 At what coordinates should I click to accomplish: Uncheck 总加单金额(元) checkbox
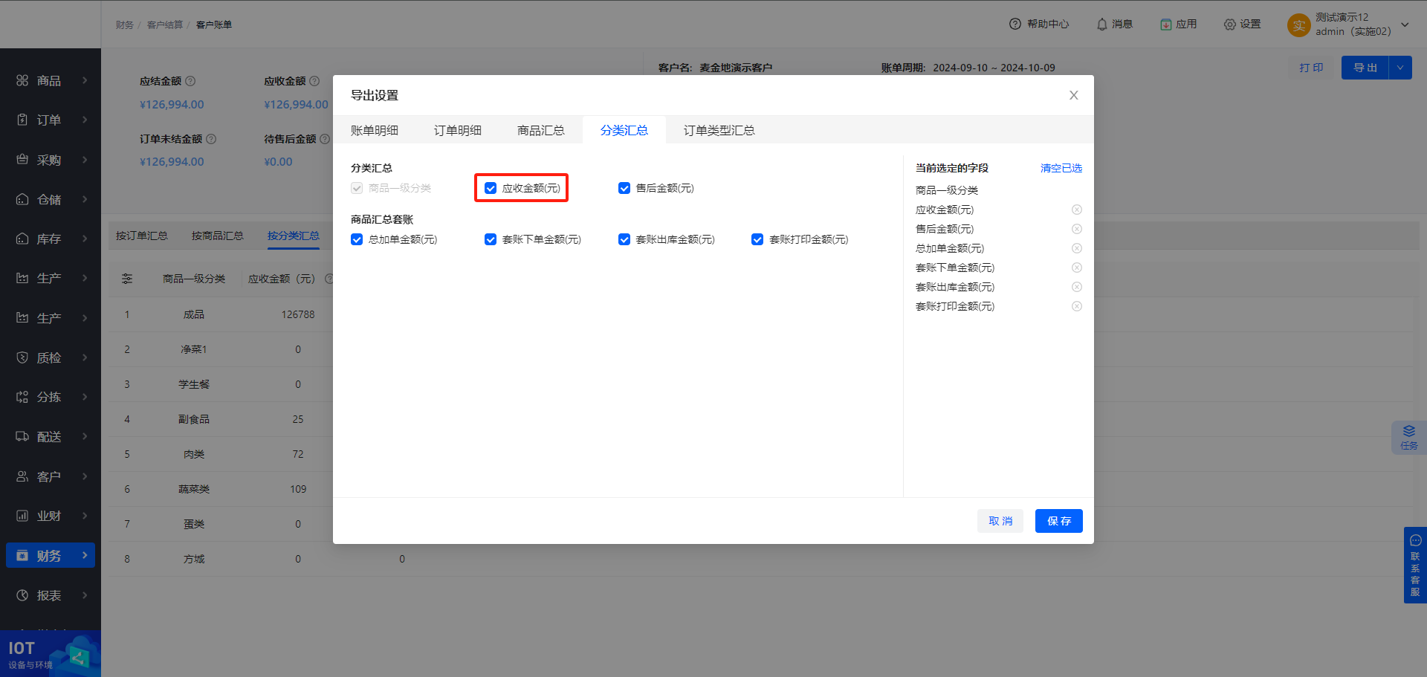357,239
